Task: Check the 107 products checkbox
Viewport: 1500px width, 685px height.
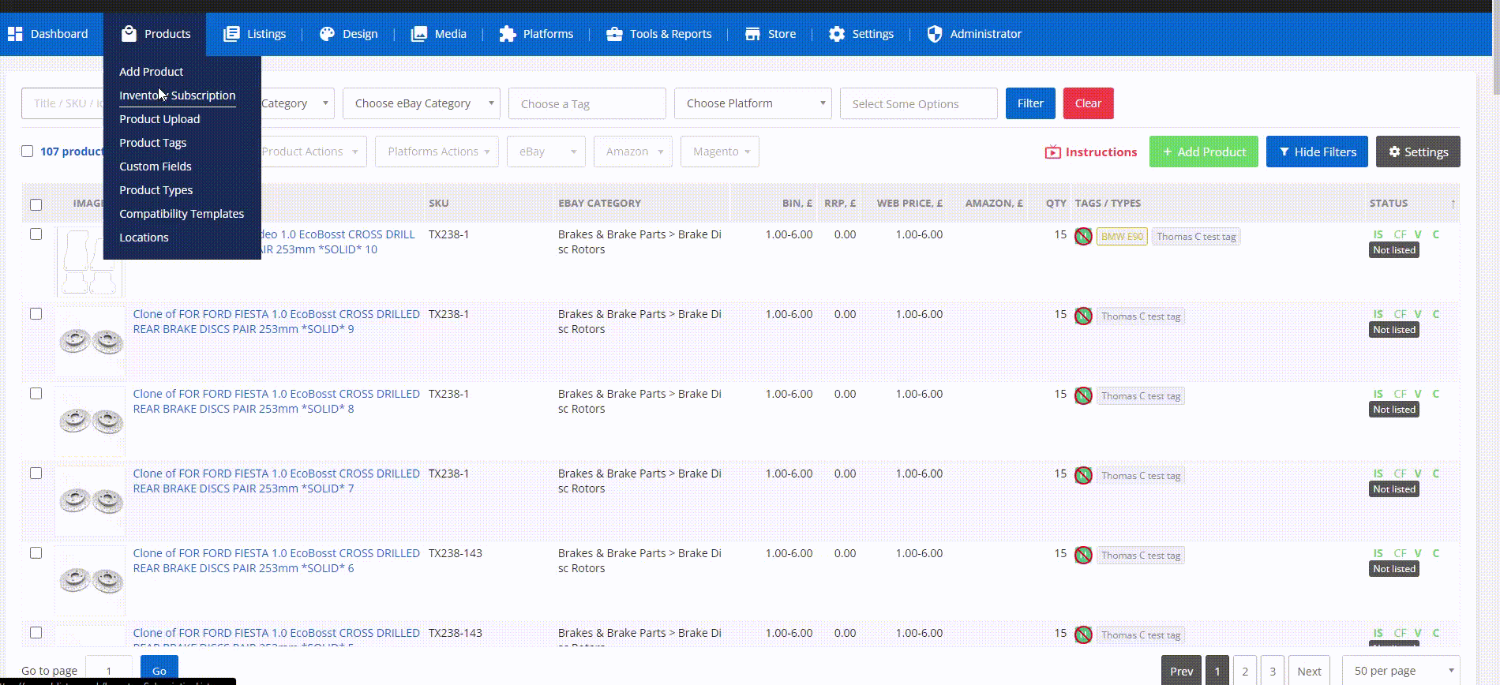Action: click(x=28, y=152)
